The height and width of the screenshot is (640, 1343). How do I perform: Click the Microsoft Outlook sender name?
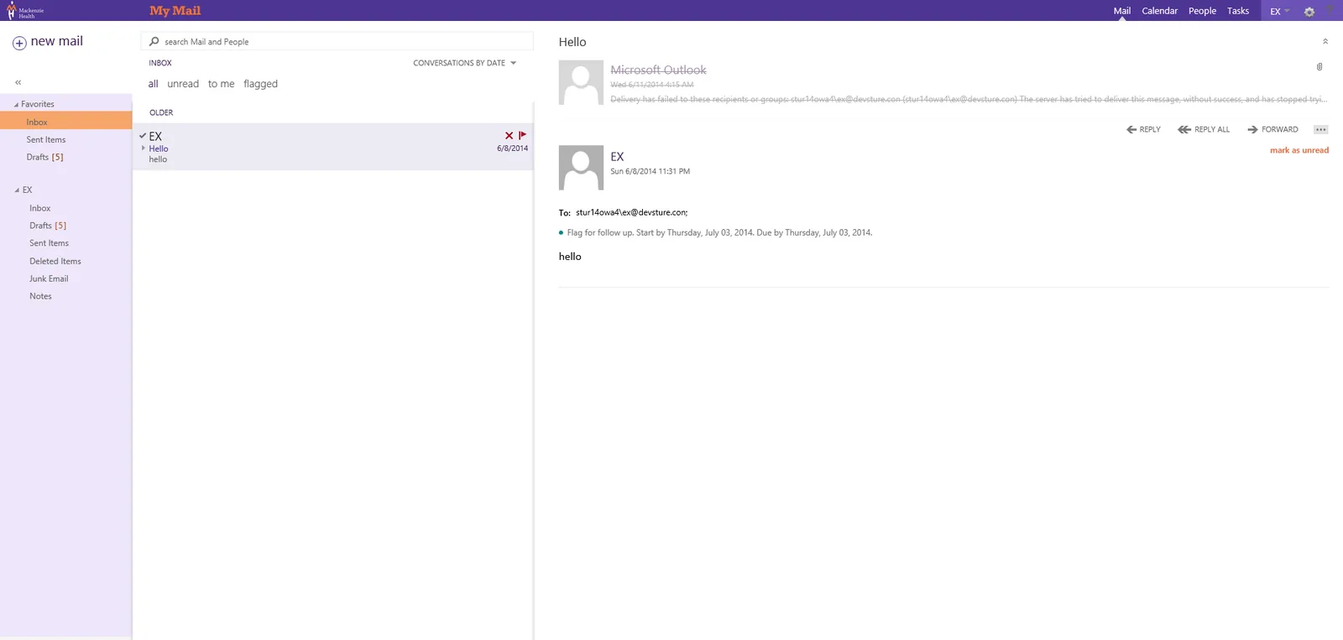pyautogui.click(x=658, y=70)
